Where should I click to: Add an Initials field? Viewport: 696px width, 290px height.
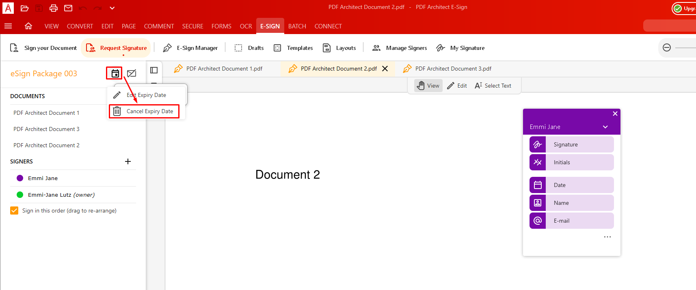tap(572, 162)
